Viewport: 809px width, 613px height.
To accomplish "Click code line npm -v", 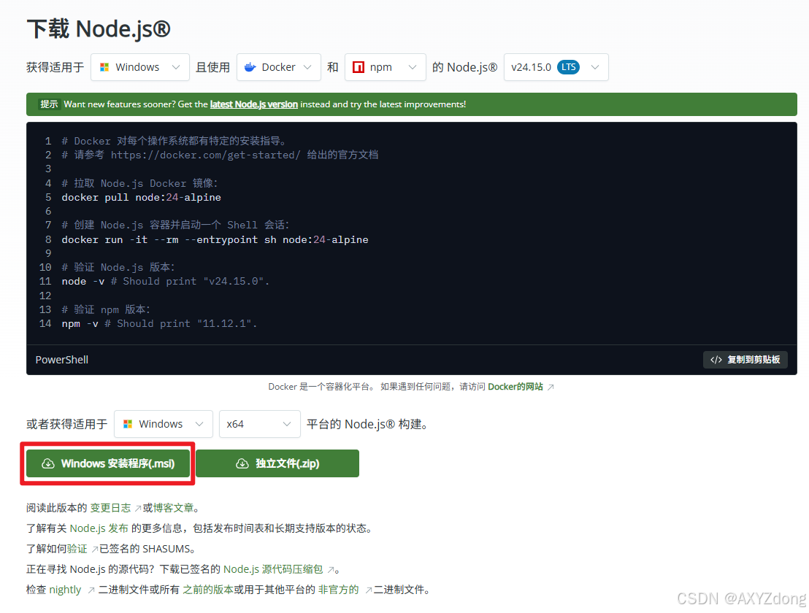I will point(159,324).
